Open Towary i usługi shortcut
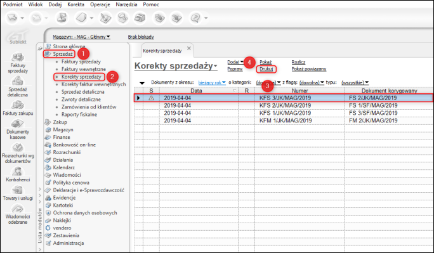The height and width of the screenshot is (253, 434). 18,193
